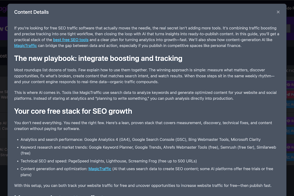Click the "Your core free stack for SEO growth" heading

click(73, 111)
